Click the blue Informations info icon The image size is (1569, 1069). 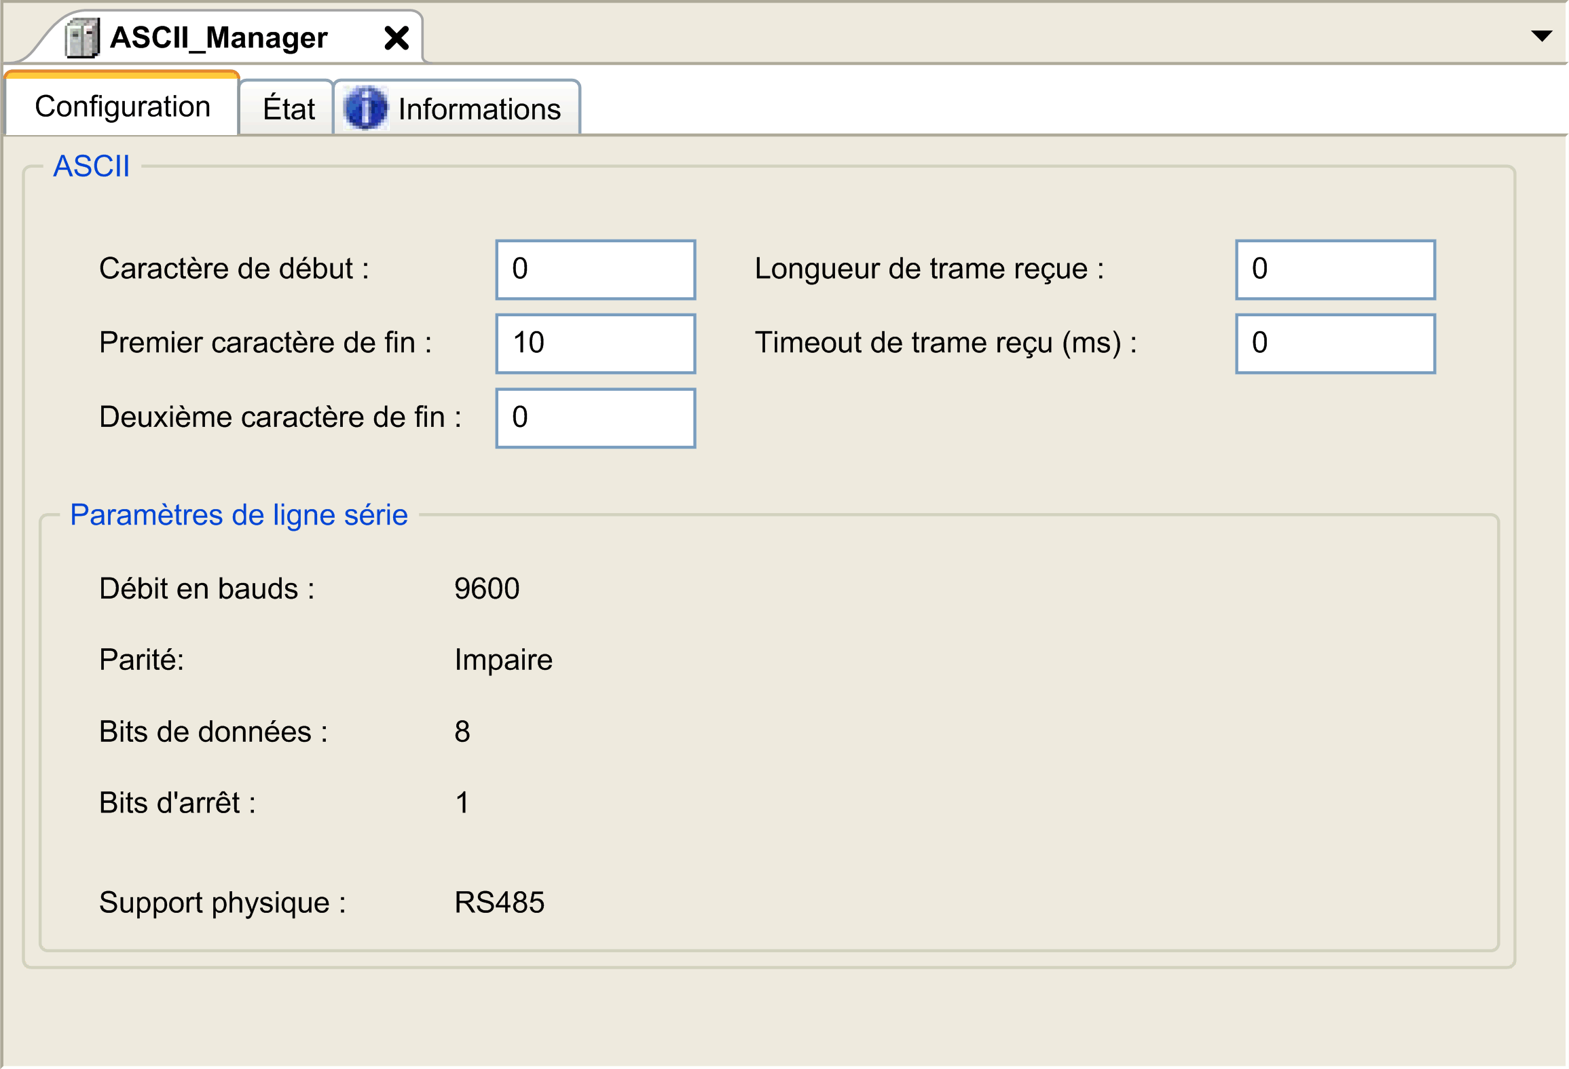coord(365,108)
